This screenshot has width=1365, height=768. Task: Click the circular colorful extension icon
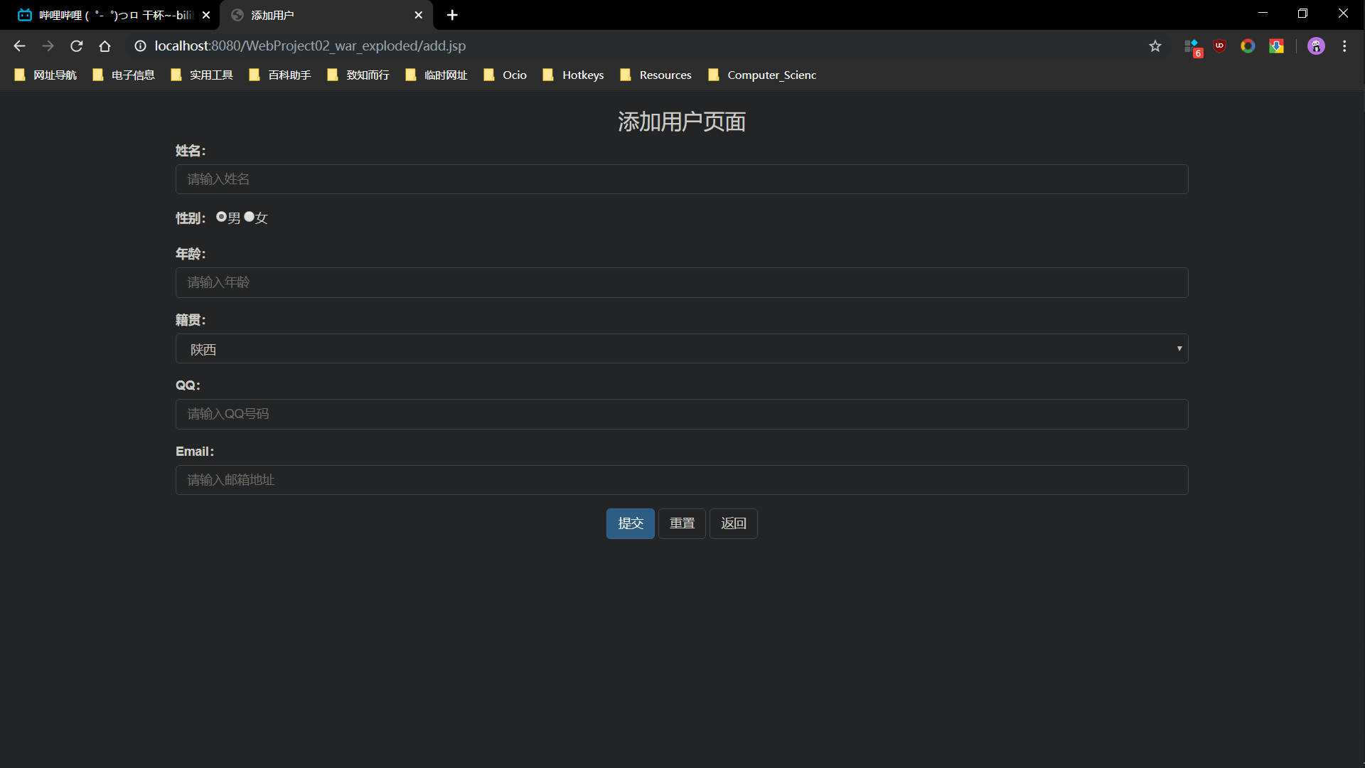click(1248, 46)
